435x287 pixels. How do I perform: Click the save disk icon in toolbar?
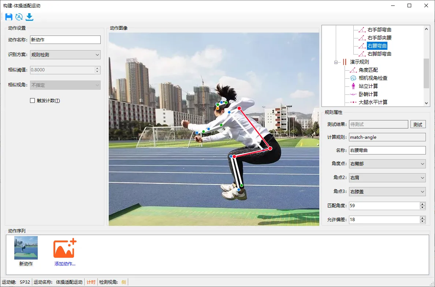[9, 17]
